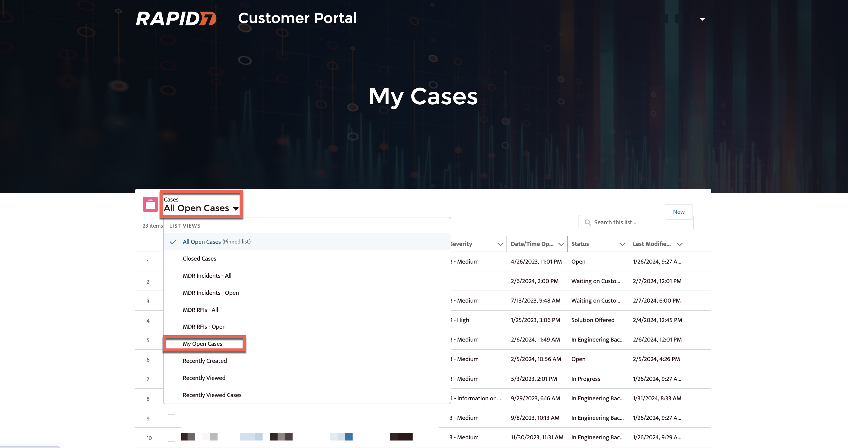Select Closed Cases list view
Screen dimensions: 848x448
[x=199, y=258]
